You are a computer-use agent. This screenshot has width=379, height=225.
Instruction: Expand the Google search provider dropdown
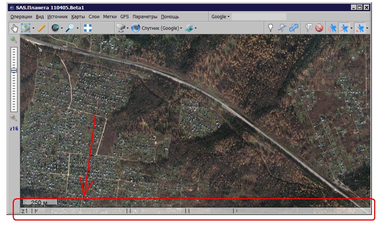click(220, 16)
